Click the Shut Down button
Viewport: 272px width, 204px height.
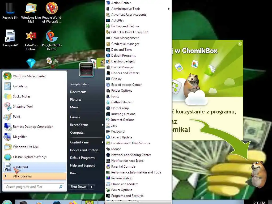[78, 187]
